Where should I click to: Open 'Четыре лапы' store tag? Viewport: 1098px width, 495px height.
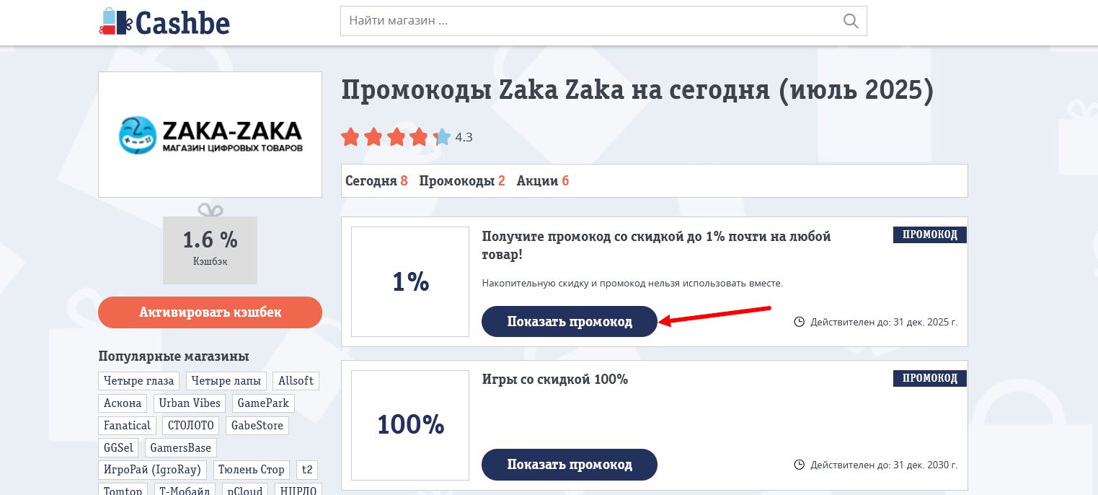(226, 381)
